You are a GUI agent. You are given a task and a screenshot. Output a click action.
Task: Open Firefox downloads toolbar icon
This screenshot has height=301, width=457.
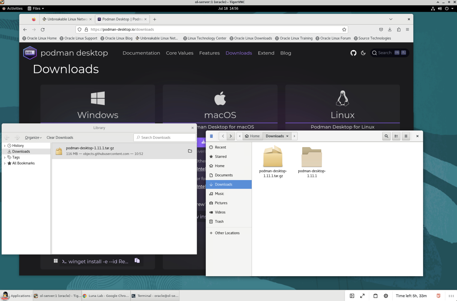[390, 29]
